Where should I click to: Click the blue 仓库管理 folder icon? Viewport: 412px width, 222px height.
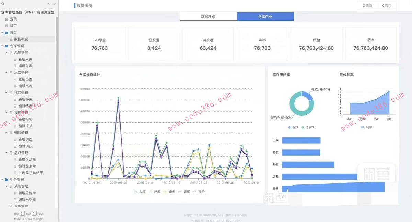pyautogui.click(x=7, y=46)
